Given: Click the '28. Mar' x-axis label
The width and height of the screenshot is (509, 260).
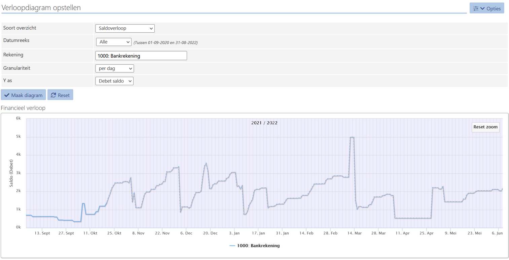Looking at the screenshot, I should [x=378, y=233].
